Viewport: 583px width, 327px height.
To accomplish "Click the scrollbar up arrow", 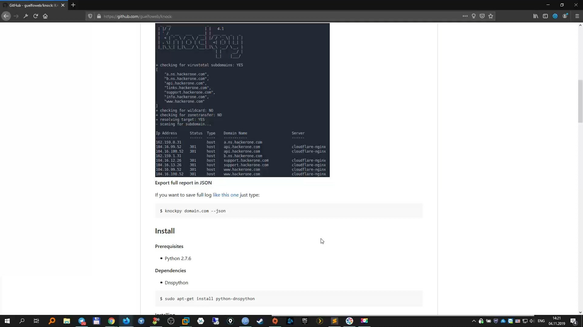I will tap(580, 25).
